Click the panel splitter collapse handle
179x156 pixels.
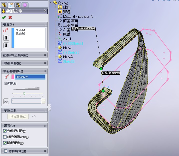pyautogui.click(x=50, y=107)
